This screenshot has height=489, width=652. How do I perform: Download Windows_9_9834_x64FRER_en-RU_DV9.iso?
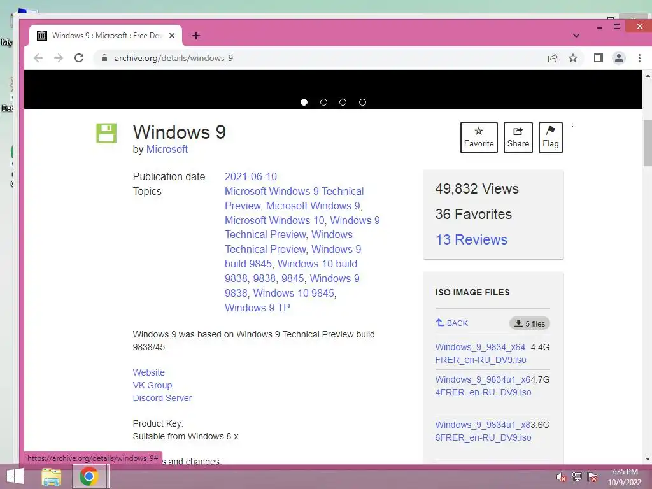[481, 353]
